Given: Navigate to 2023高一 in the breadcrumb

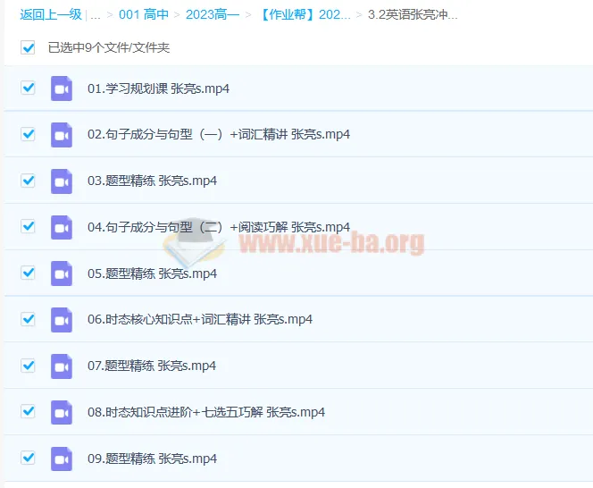Looking at the screenshot, I should (213, 15).
